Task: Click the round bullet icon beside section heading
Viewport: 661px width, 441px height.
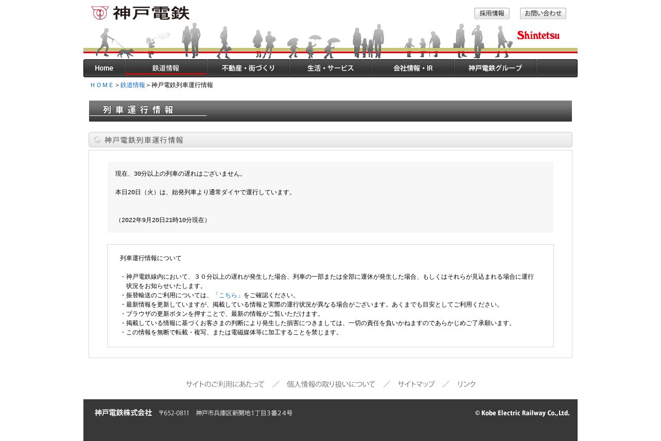Action: click(x=98, y=140)
